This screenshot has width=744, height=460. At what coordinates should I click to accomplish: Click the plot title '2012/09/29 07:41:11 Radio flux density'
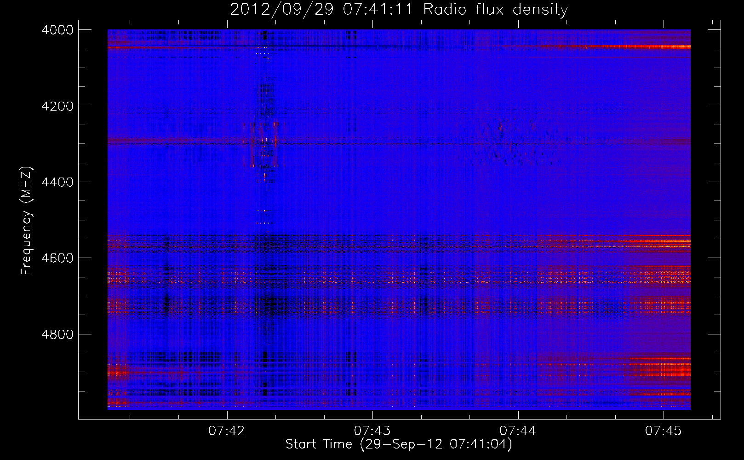pos(399,10)
